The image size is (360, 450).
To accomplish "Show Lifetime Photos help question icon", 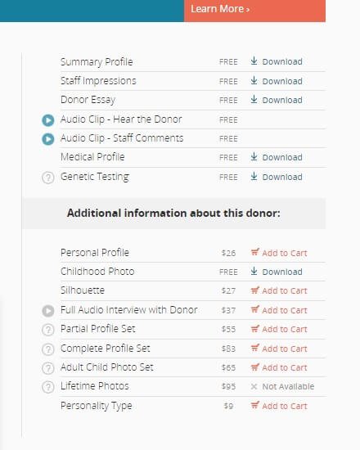I will [x=48, y=387].
